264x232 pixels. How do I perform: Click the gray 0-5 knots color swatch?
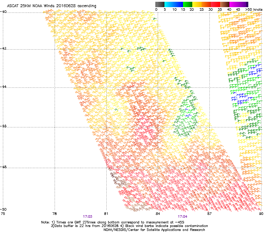pyautogui.click(x=160, y=4)
